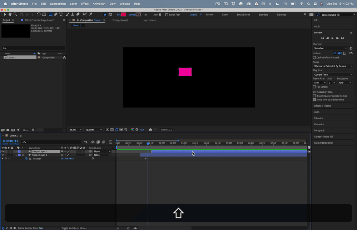Open the Effects & Presets panel
The image size is (357, 230).
322,106
